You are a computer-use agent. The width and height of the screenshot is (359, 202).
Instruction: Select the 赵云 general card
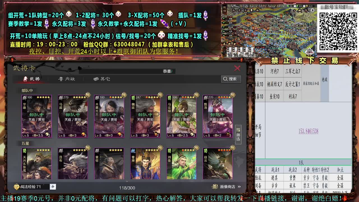[217, 164]
